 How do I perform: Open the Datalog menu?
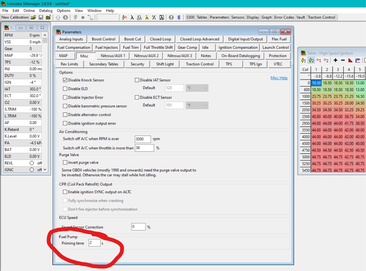pyautogui.click(x=46, y=11)
